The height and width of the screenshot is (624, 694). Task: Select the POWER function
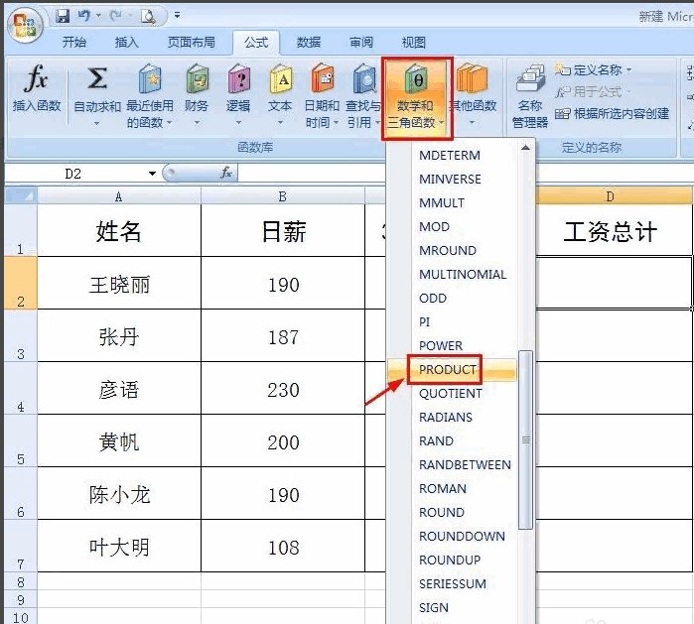click(441, 346)
